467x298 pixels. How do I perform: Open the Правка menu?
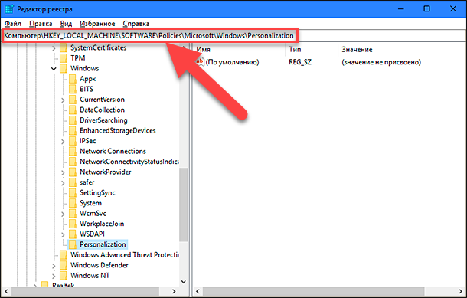41,24
